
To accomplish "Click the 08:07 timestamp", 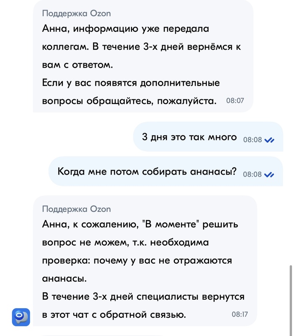I will 235,101.
